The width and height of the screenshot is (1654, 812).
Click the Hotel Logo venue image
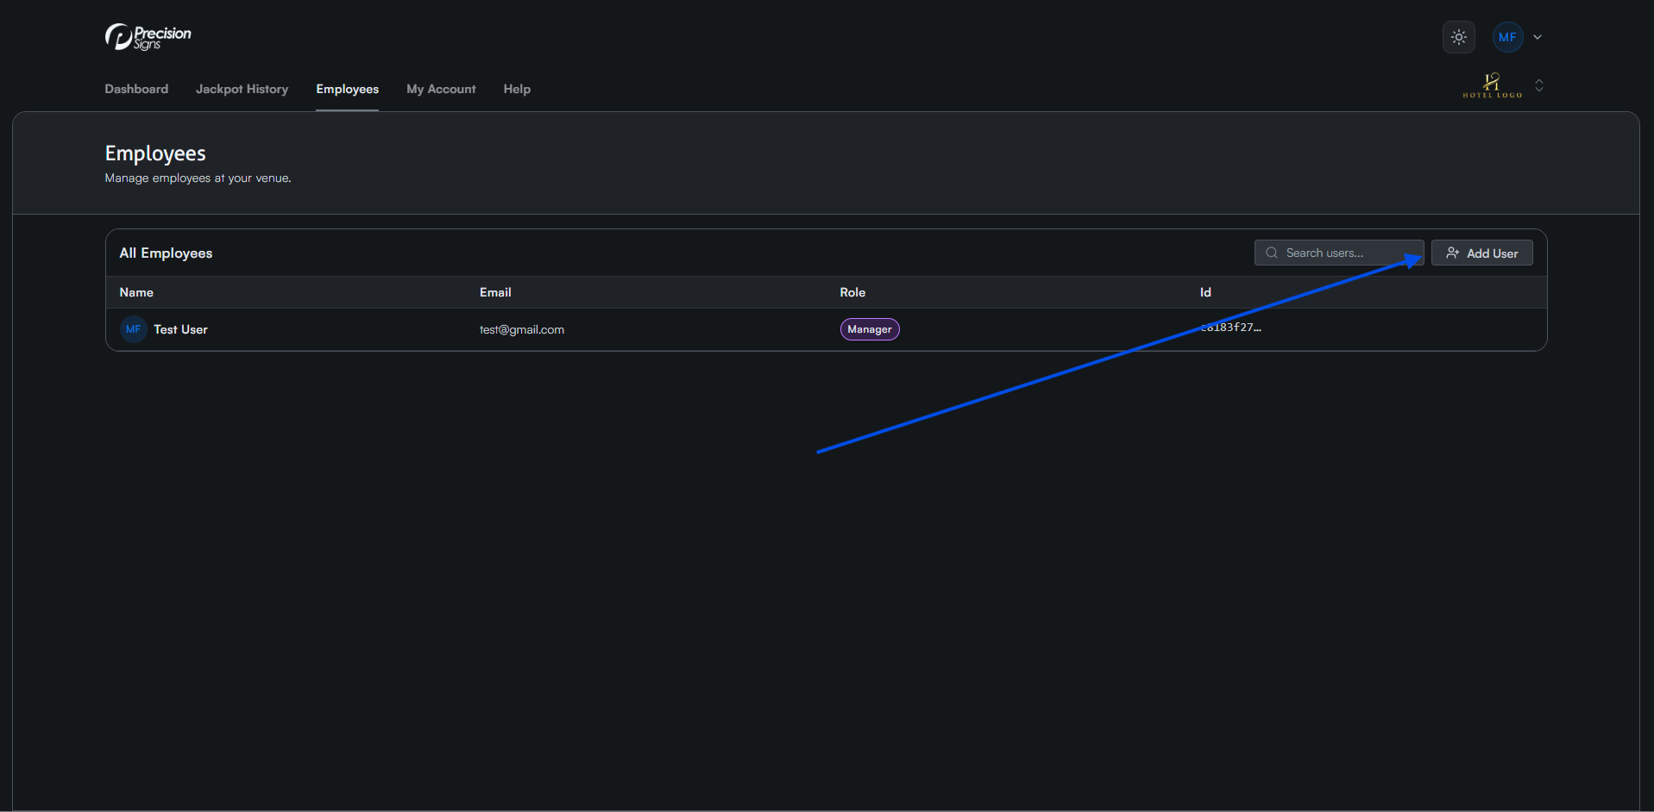click(1492, 85)
